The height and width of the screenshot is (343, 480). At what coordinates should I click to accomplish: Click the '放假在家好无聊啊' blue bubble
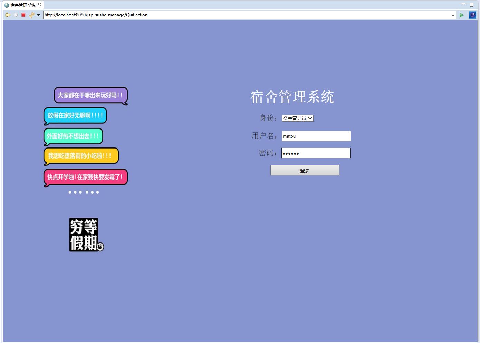tap(75, 115)
